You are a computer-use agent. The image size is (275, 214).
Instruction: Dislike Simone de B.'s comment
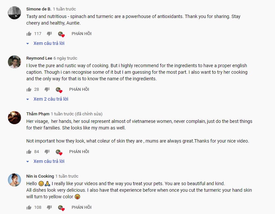pyautogui.click(x=49, y=34)
